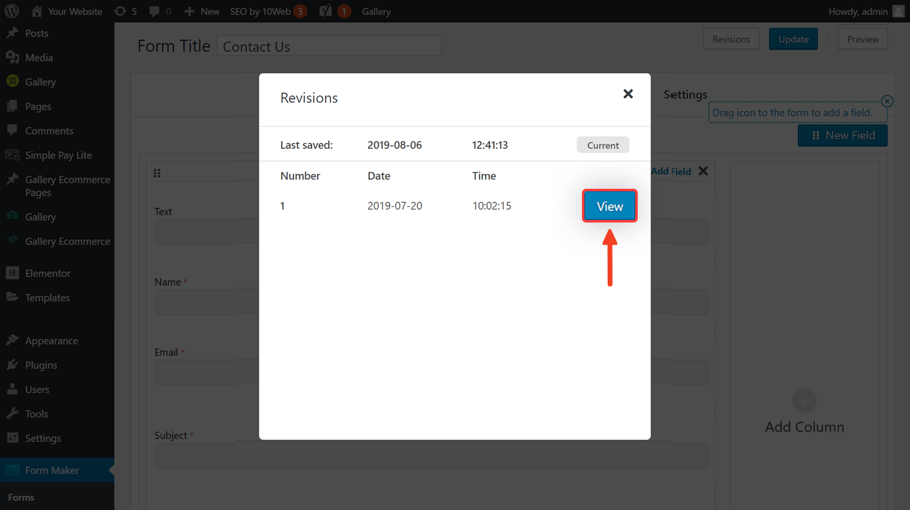Click the New Field button

(x=843, y=135)
